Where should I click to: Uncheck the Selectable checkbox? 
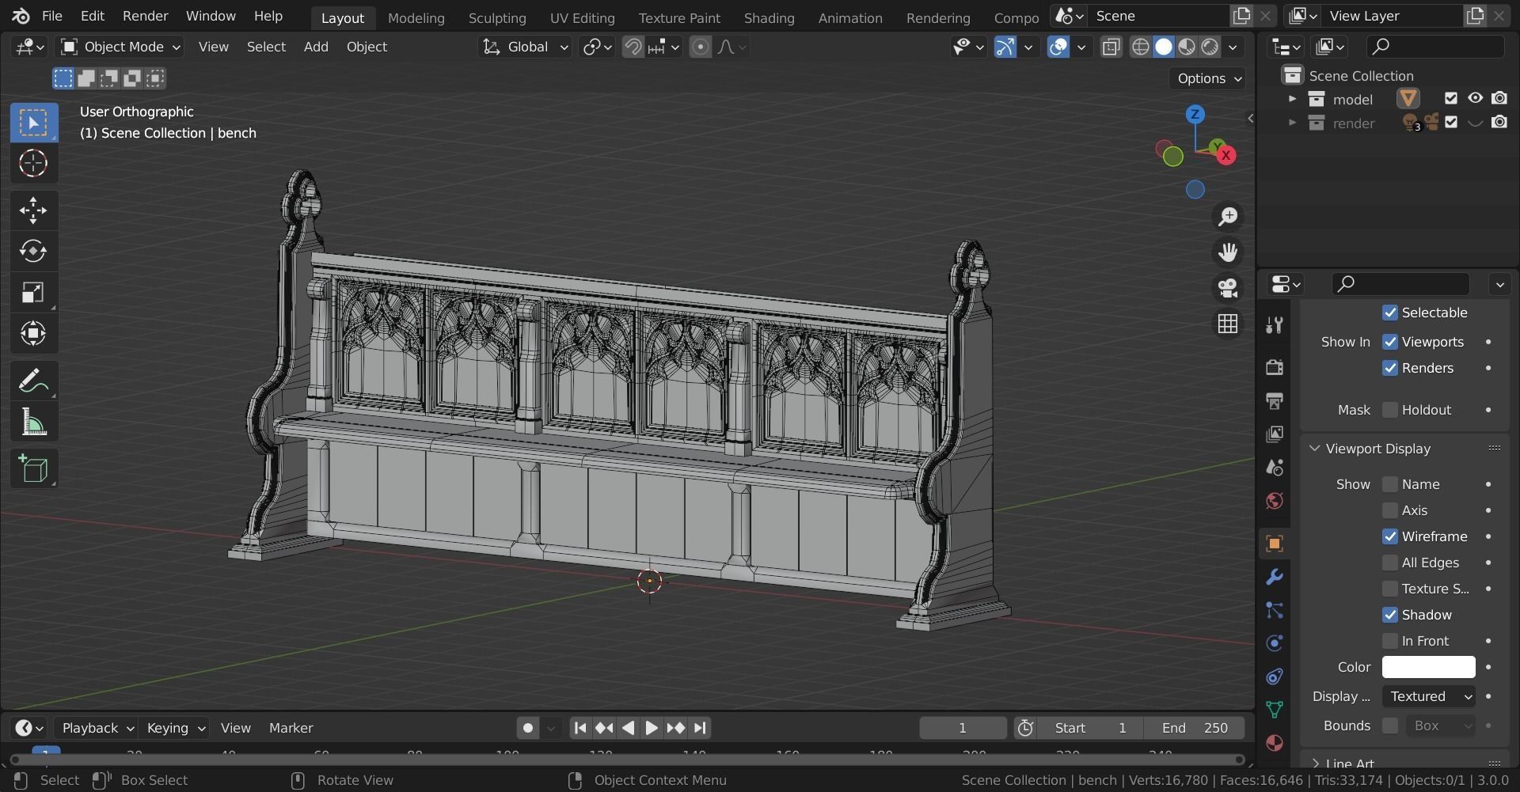tap(1389, 313)
